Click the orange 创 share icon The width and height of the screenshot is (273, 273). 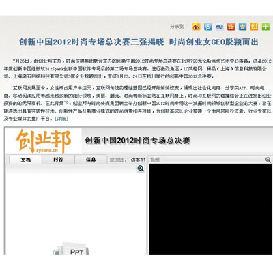pos(254,27)
